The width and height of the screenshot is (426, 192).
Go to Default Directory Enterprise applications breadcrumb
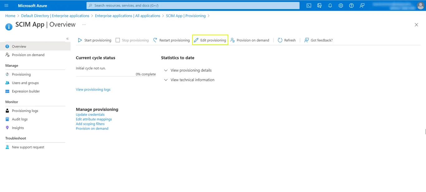[x=55, y=16]
